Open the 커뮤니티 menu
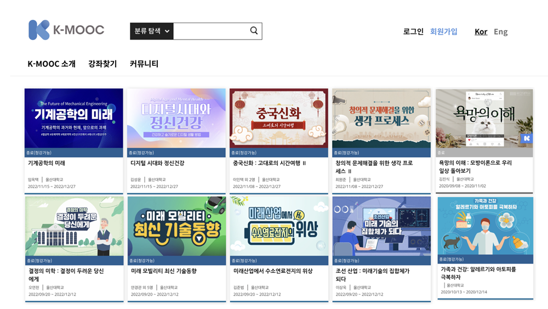548x309 pixels. [144, 64]
